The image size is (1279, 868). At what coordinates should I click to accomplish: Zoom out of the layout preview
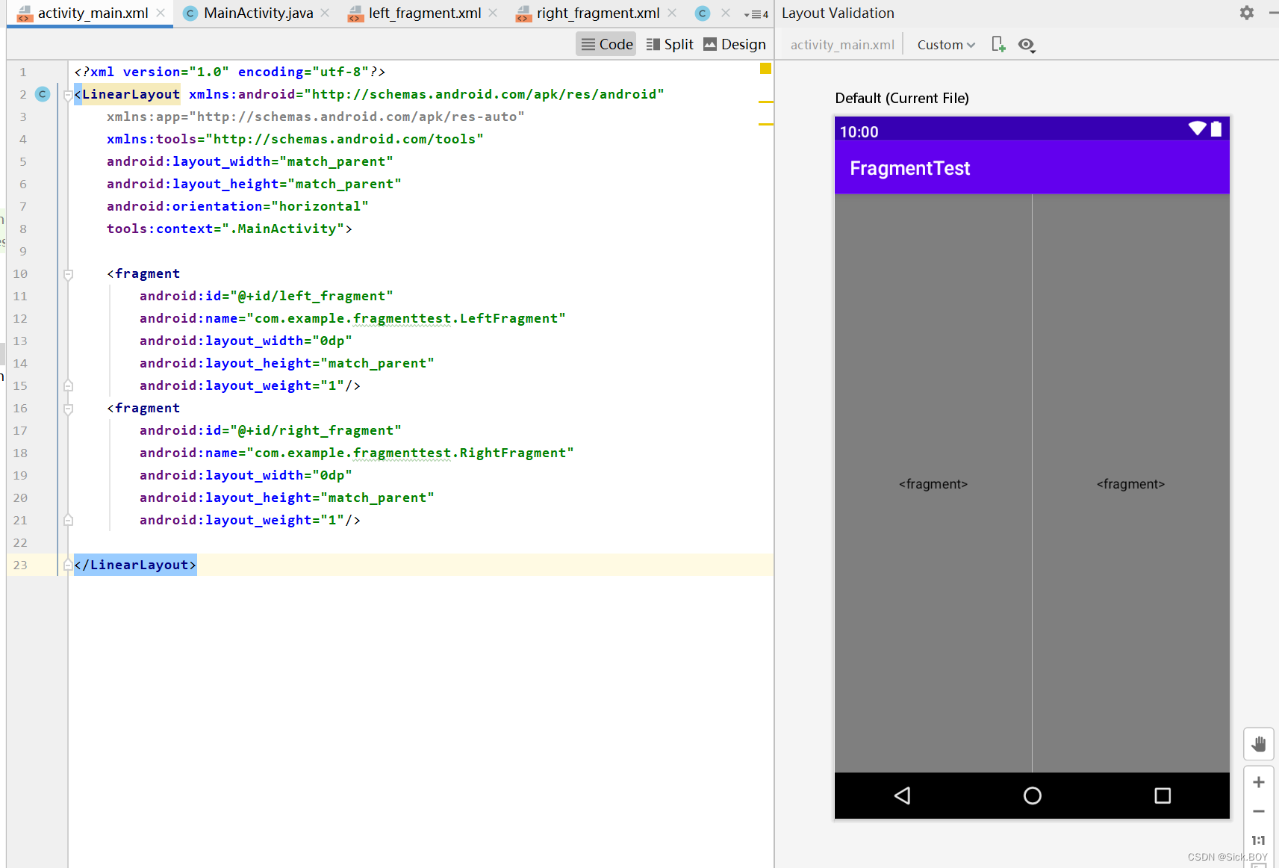coord(1258,811)
